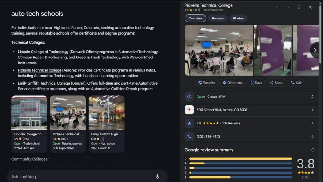The height and width of the screenshot is (182, 323).
Task: Click the map pin icon for the address
Action: (189, 110)
